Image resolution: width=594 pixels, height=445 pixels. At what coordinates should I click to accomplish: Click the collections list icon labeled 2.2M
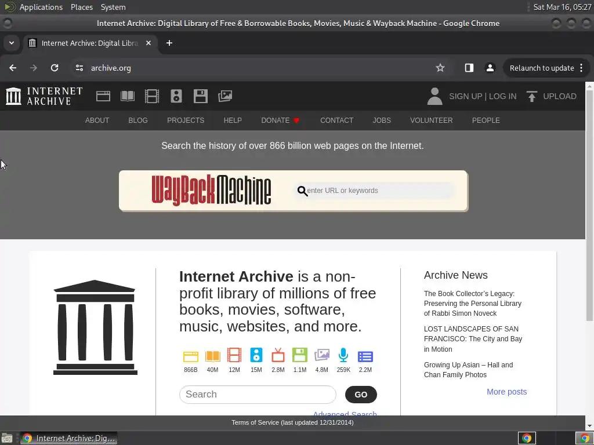click(x=365, y=356)
